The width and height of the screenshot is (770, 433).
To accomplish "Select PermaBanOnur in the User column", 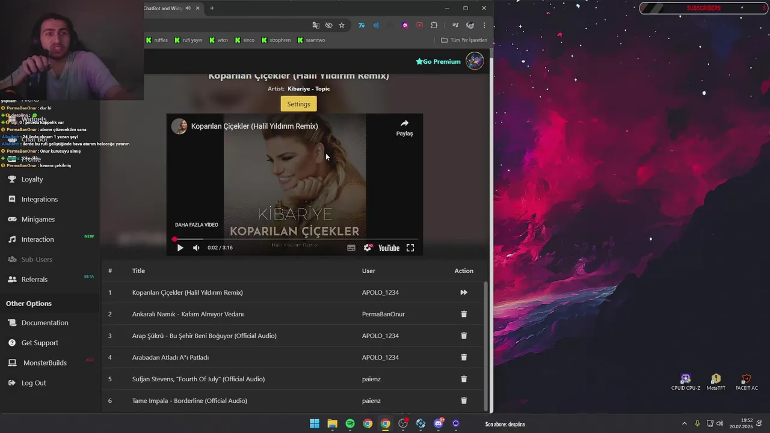I will pyautogui.click(x=383, y=314).
